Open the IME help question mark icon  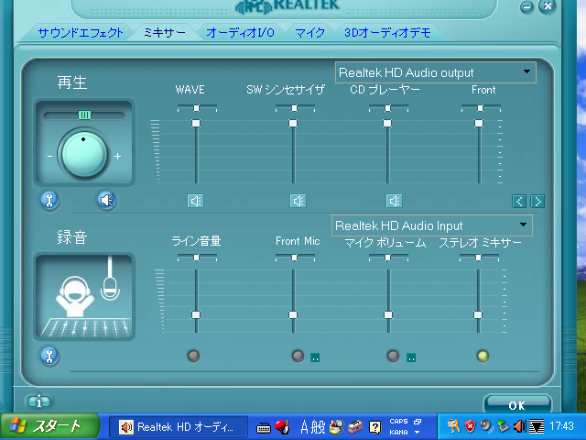(374, 427)
